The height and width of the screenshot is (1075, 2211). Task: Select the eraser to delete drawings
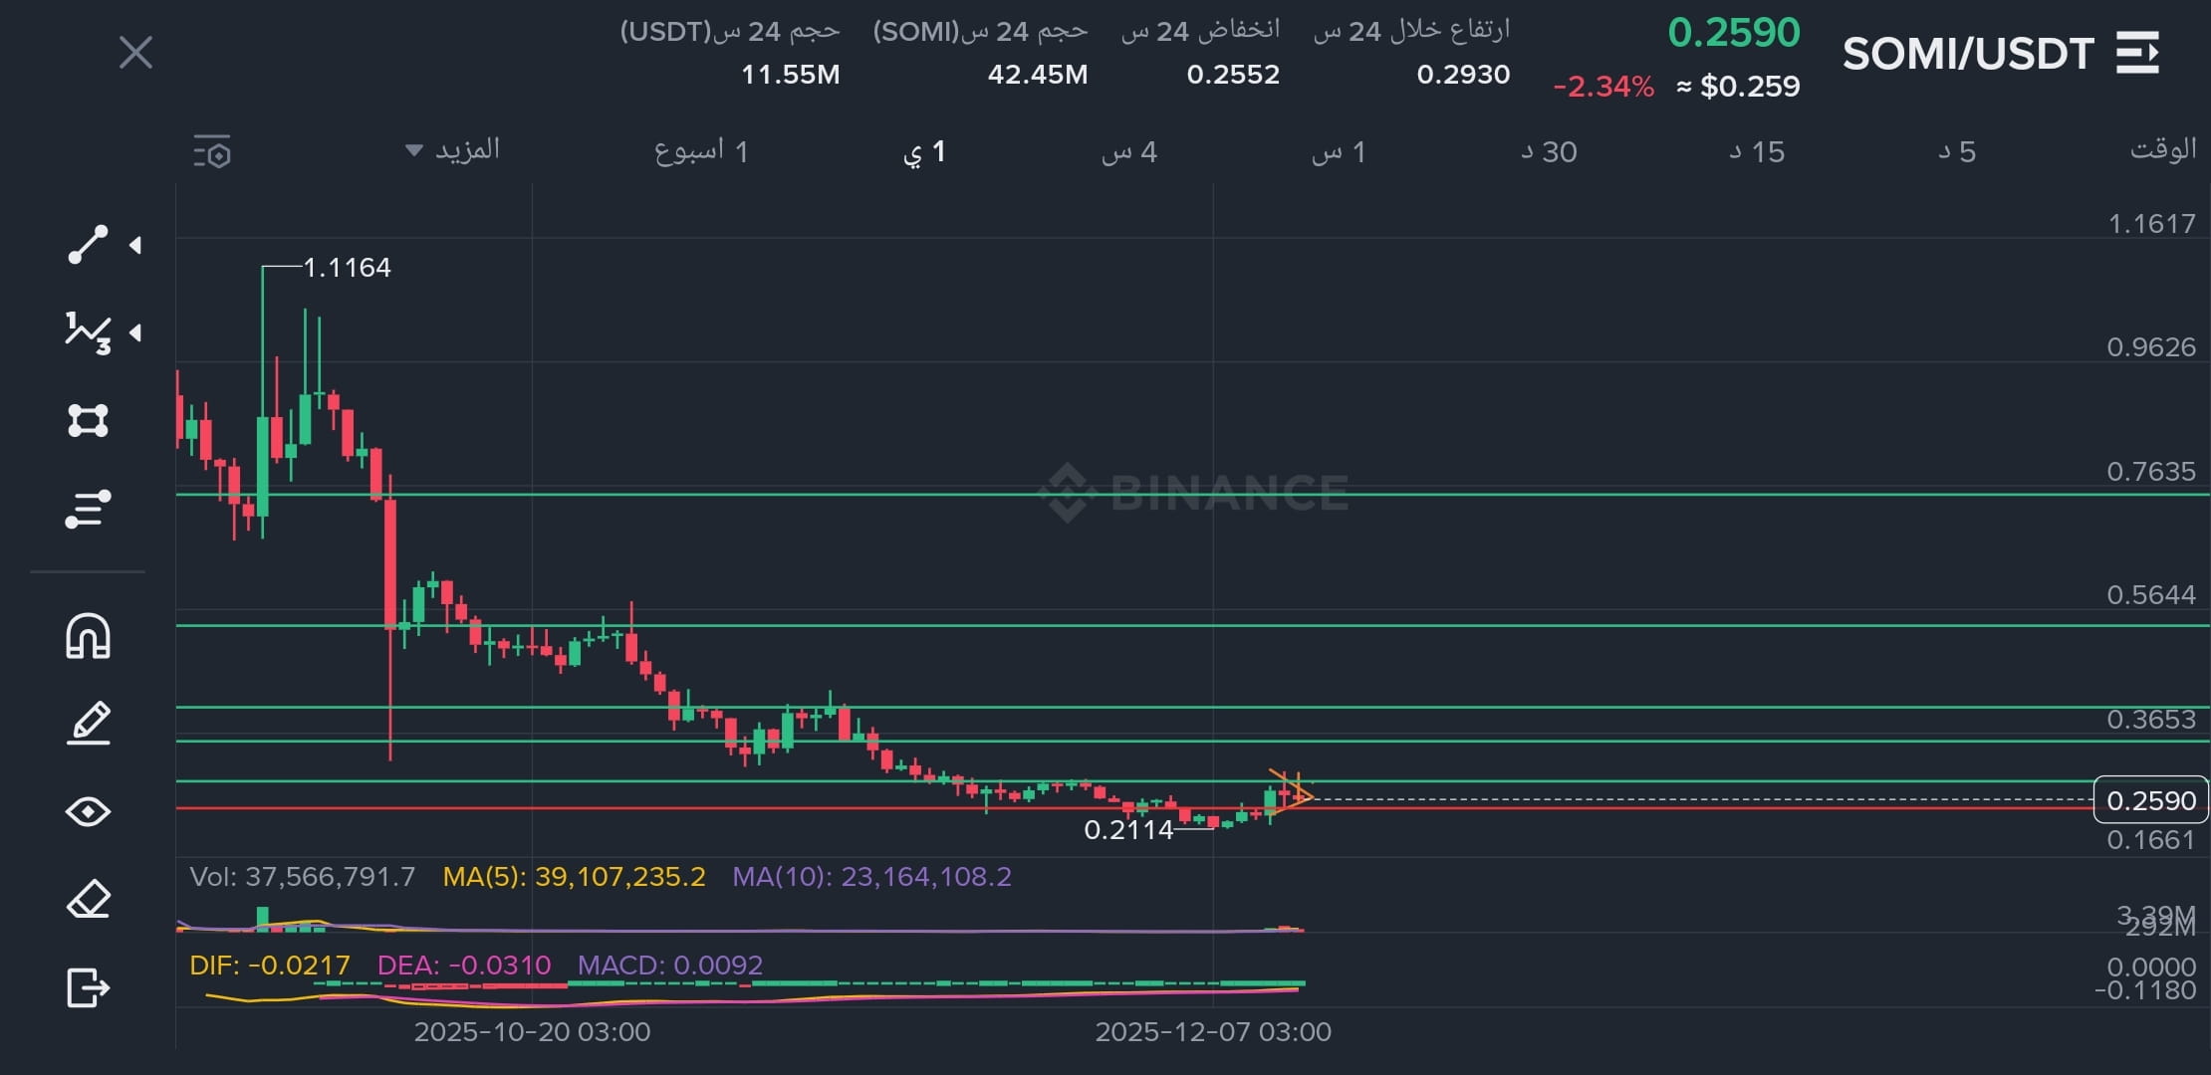click(88, 899)
